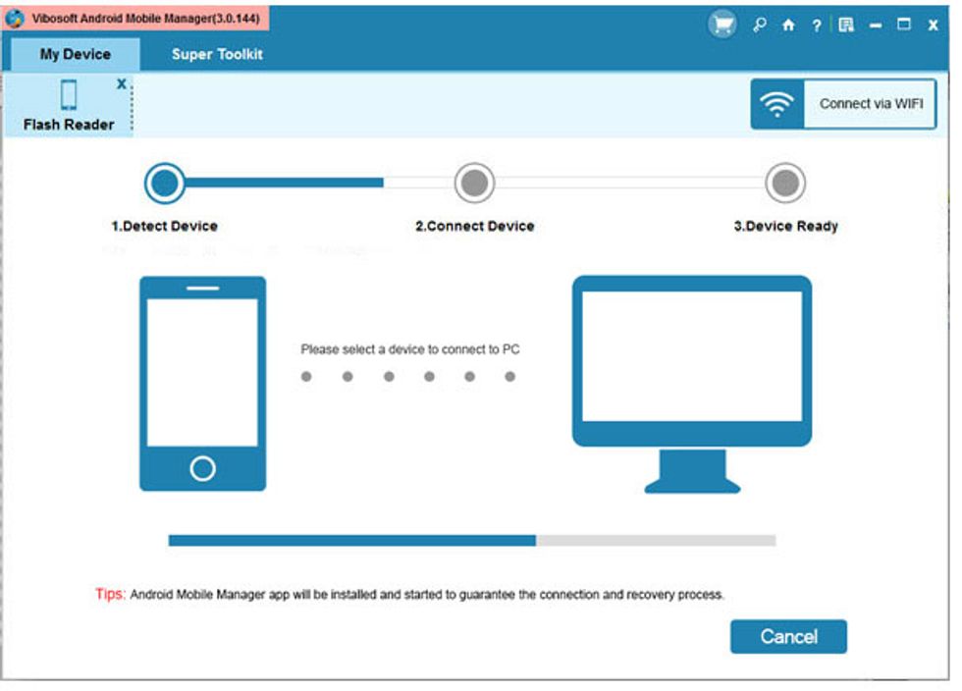962x691 pixels.
Task: Click 'Please select a device to connect' text
Action: click(410, 349)
